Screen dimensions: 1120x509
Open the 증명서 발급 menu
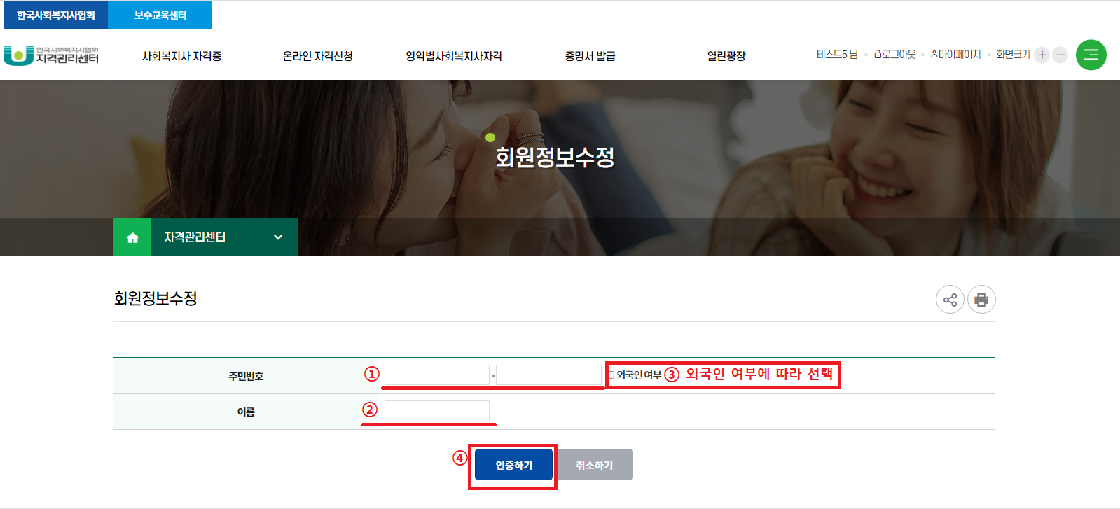point(590,56)
